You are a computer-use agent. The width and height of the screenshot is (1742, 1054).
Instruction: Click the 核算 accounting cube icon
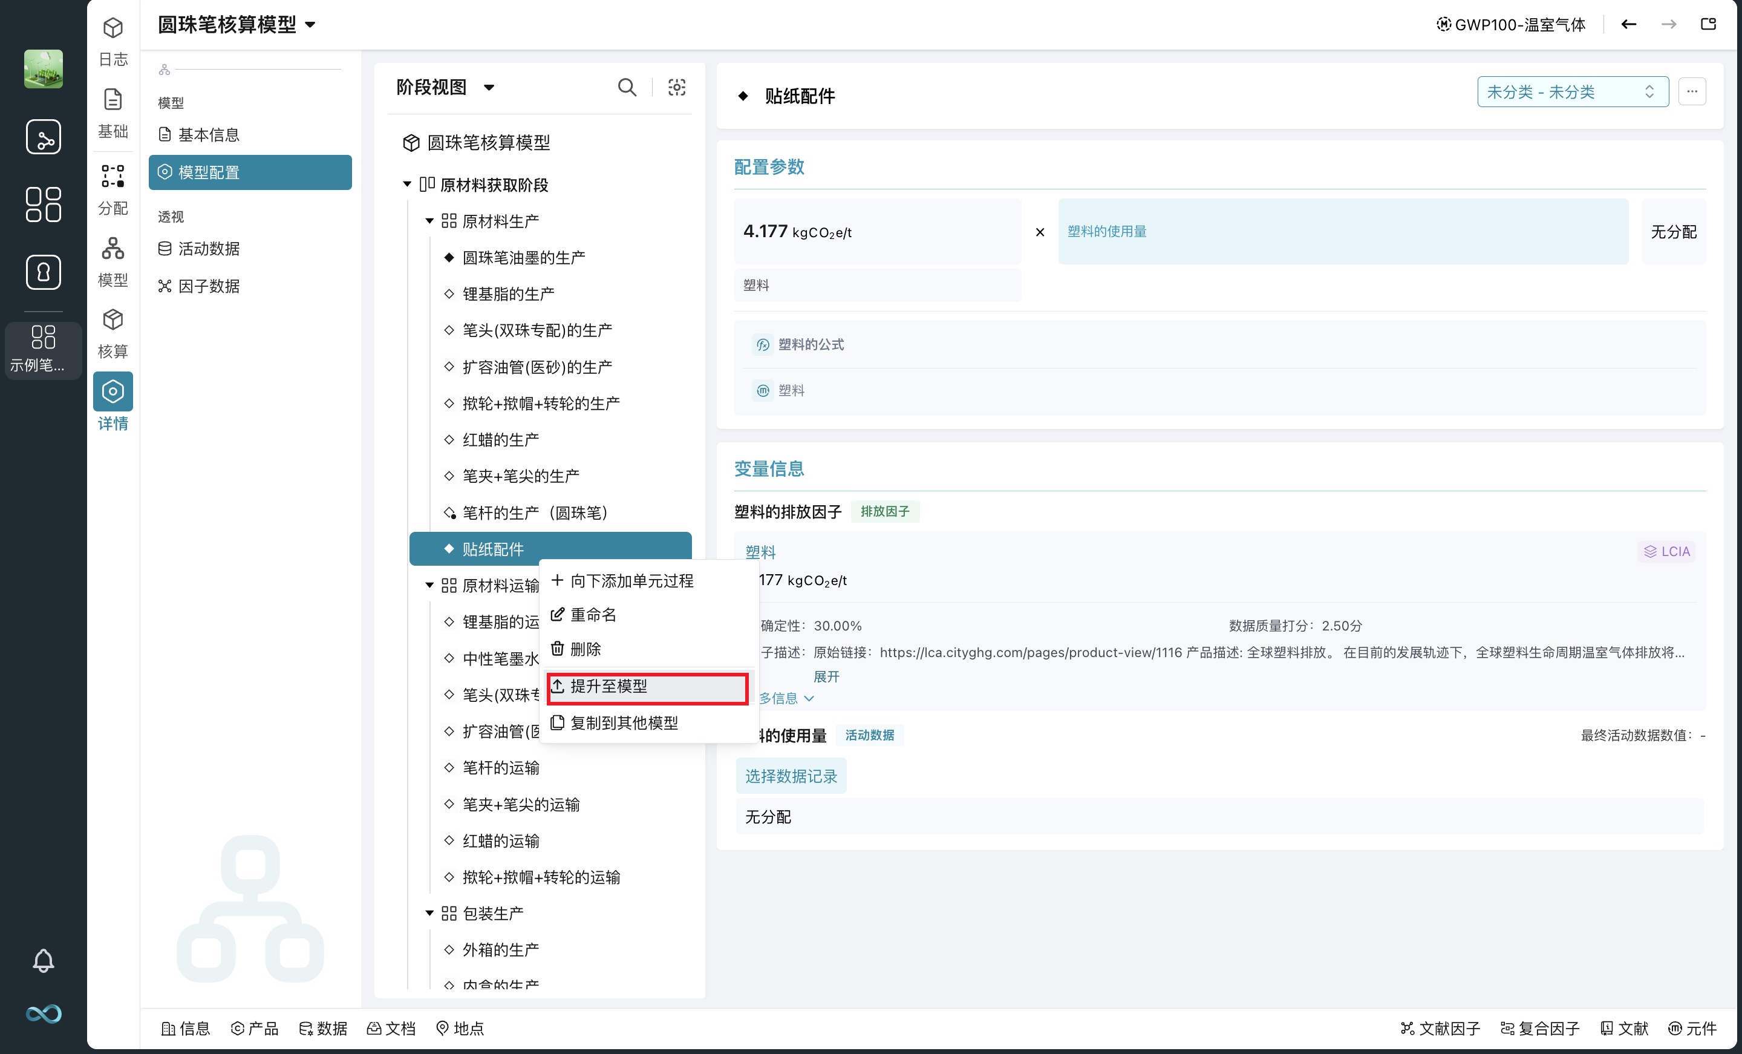pyautogui.click(x=113, y=319)
